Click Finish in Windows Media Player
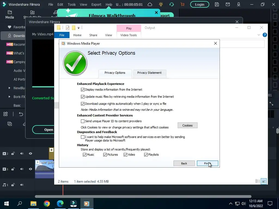 (207, 163)
